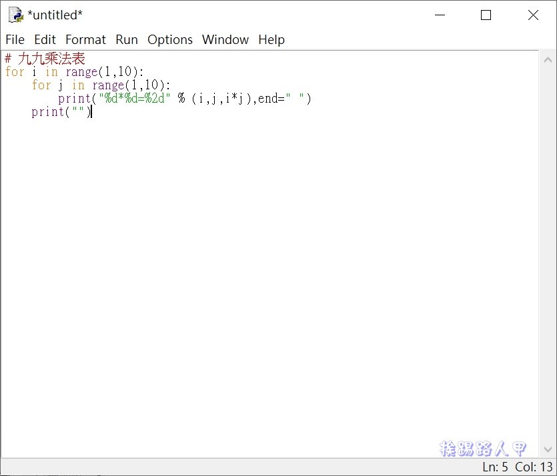Maximize the untitled editor window
Screen dimensions: 557x476
[486, 15]
